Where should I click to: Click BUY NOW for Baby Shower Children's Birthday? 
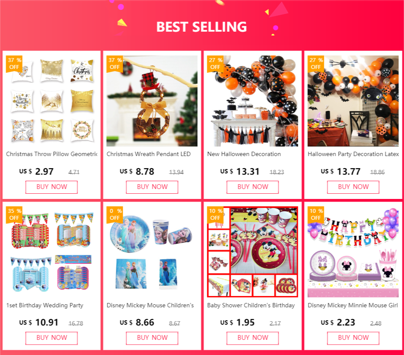click(x=252, y=338)
